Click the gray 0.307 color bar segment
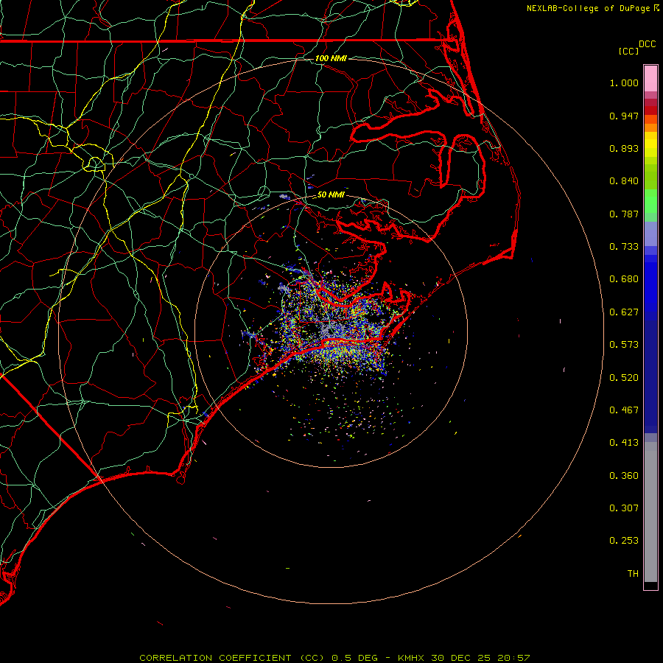 [x=650, y=508]
